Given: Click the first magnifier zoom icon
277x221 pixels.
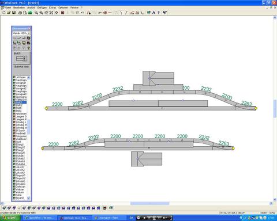Looking at the screenshot, I should click(36, 13).
